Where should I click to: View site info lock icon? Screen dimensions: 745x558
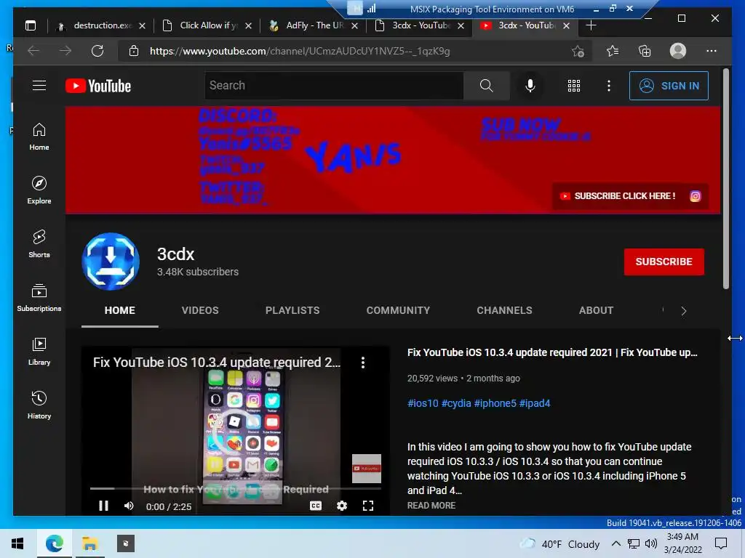click(134, 51)
